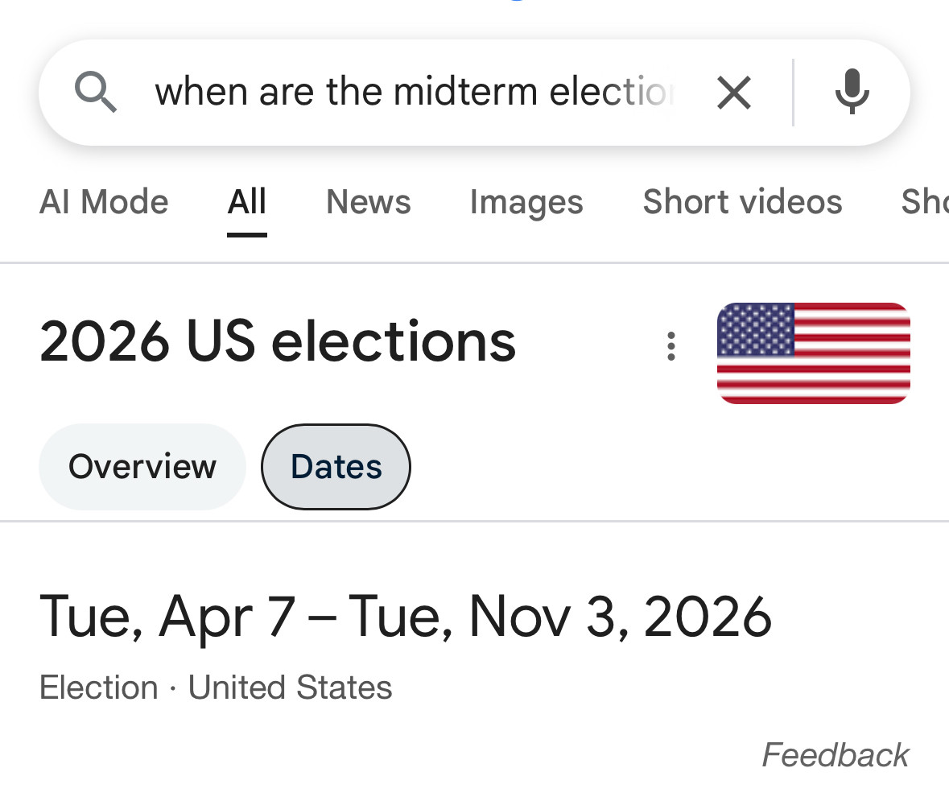Open the Images tab

point(526,203)
